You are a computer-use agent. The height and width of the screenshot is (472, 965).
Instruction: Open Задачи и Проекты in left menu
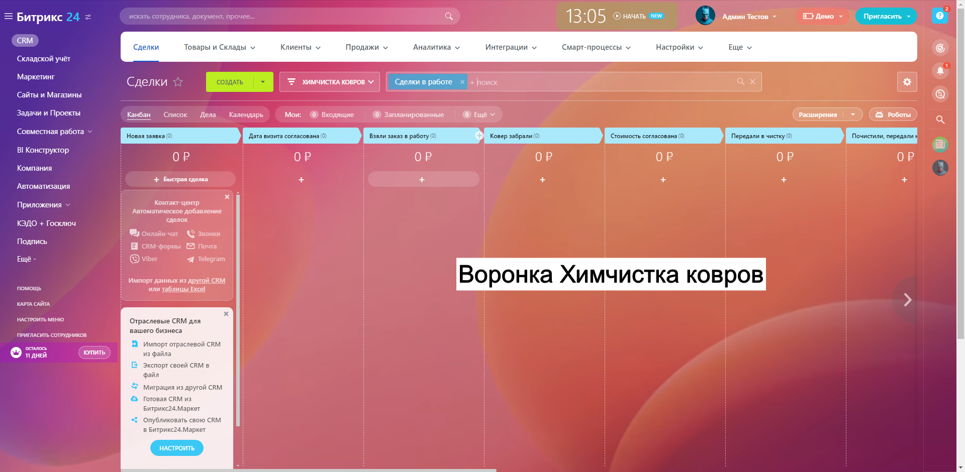[49, 113]
